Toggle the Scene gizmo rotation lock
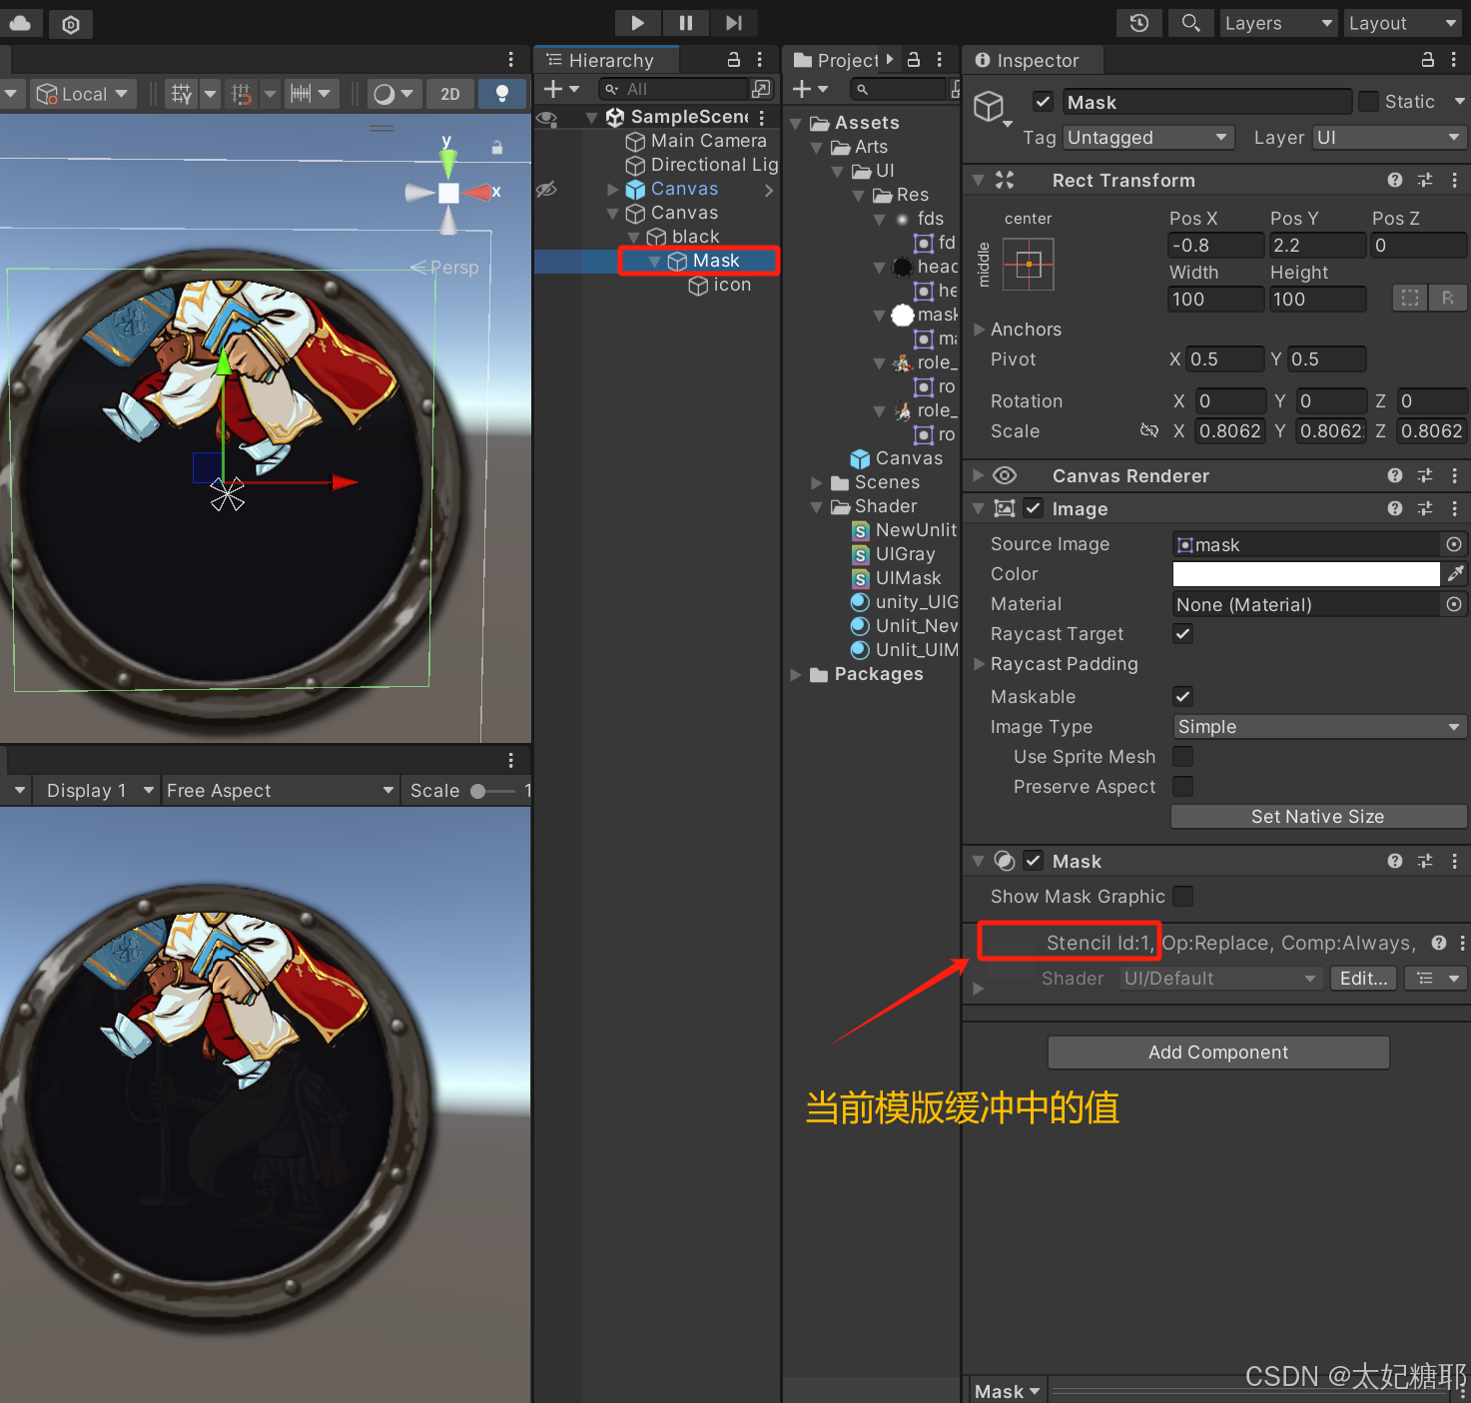The width and height of the screenshot is (1471, 1403). [x=497, y=148]
